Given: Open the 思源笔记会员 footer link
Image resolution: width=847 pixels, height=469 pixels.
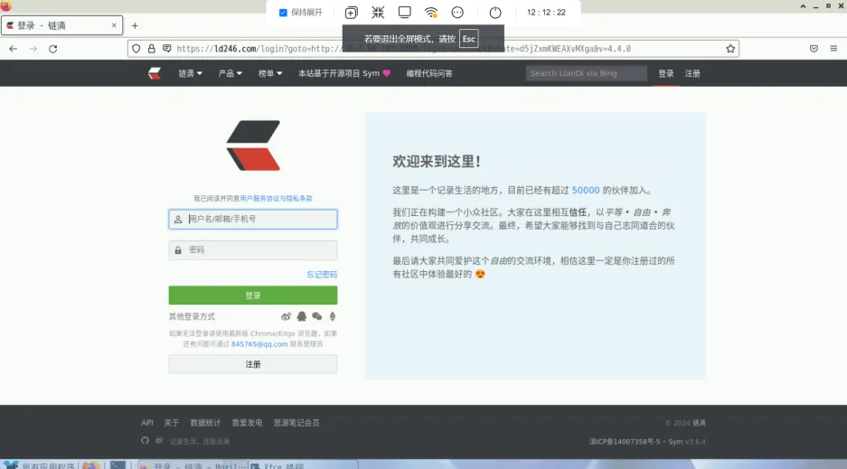Looking at the screenshot, I should (296, 423).
